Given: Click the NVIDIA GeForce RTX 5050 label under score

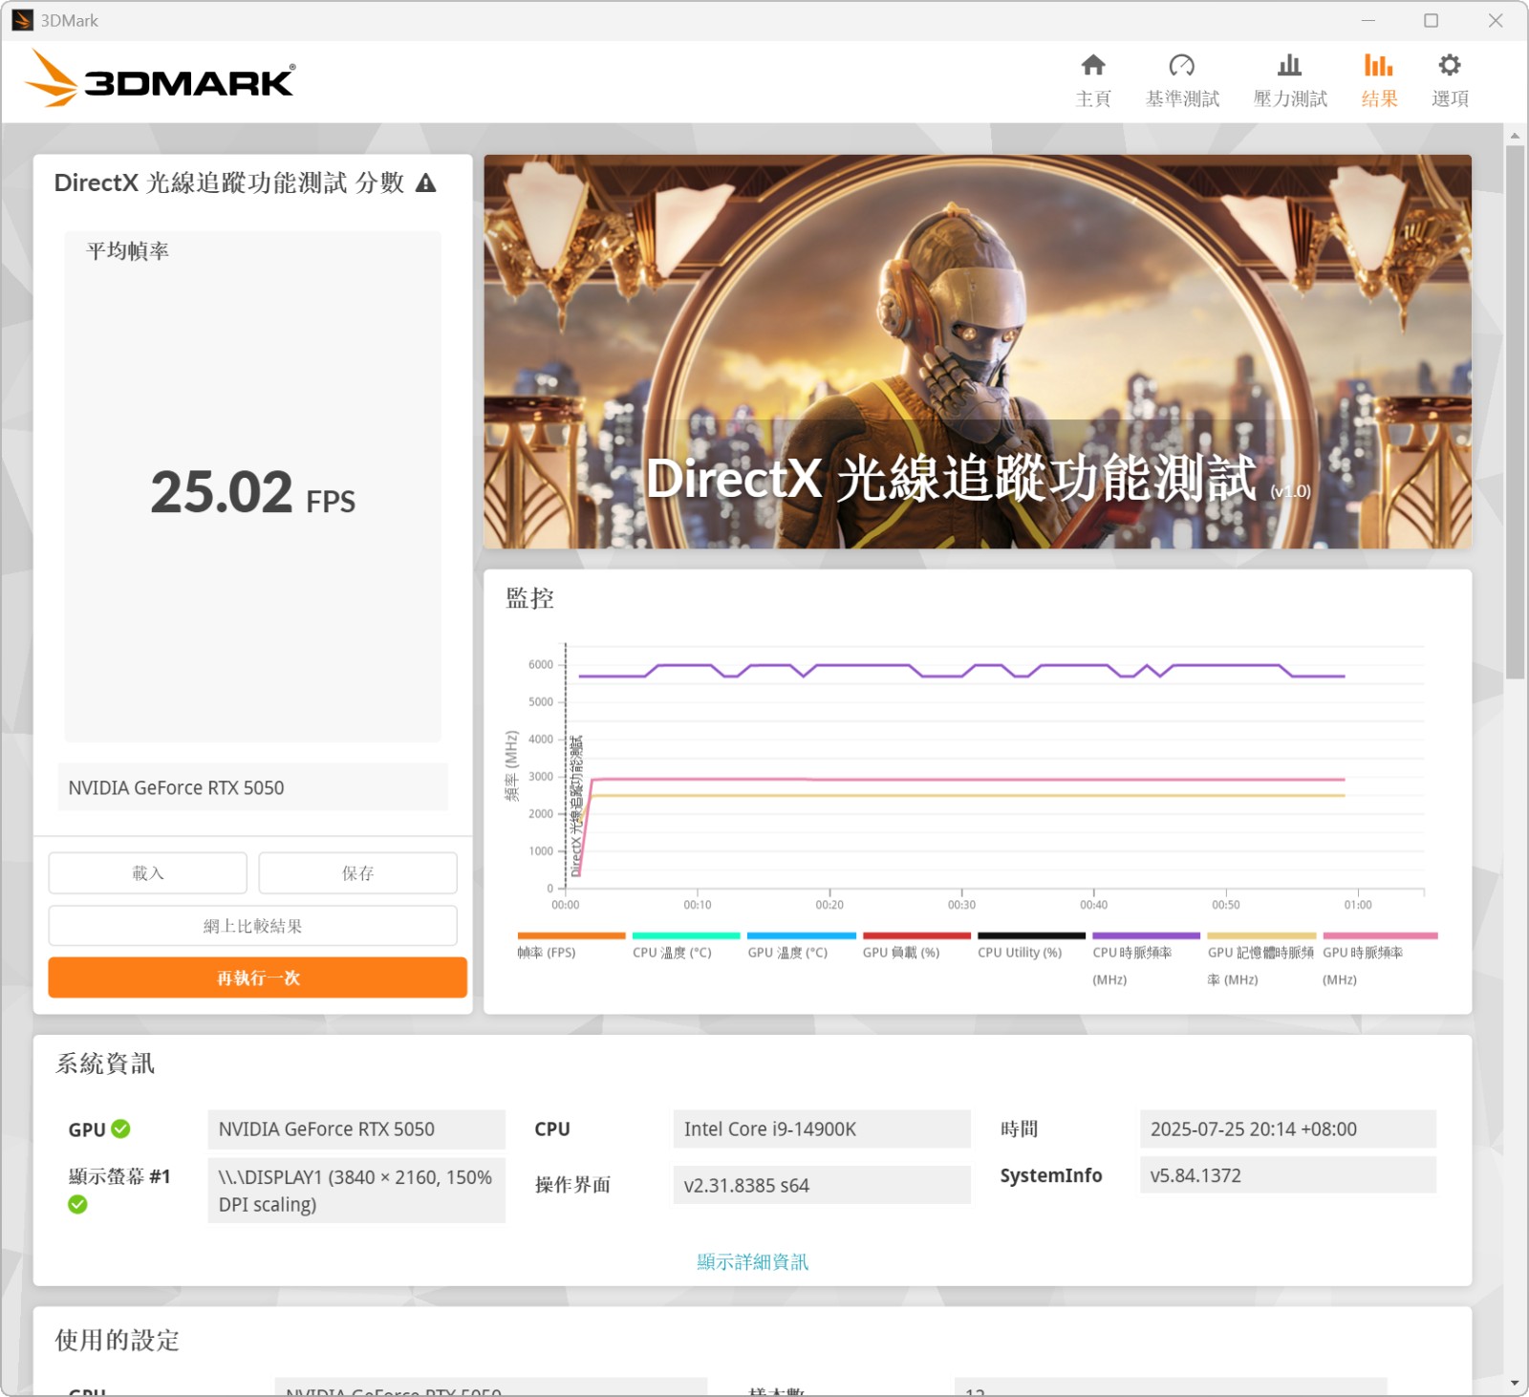Looking at the screenshot, I should (252, 787).
